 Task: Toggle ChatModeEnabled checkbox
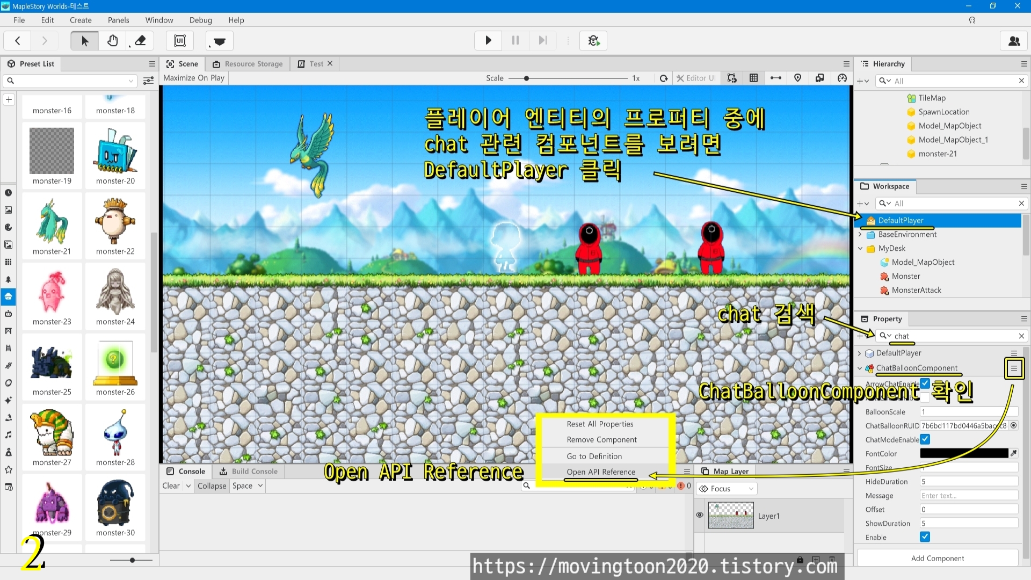coord(925,440)
